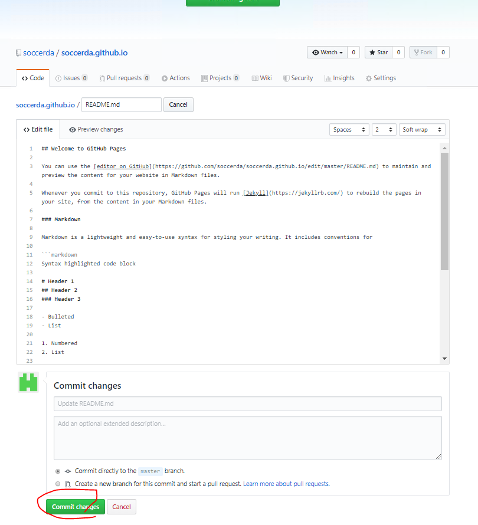This screenshot has width=478, height=525.
Task: Switch to the Preview changes tab
Action: (96, 130)
